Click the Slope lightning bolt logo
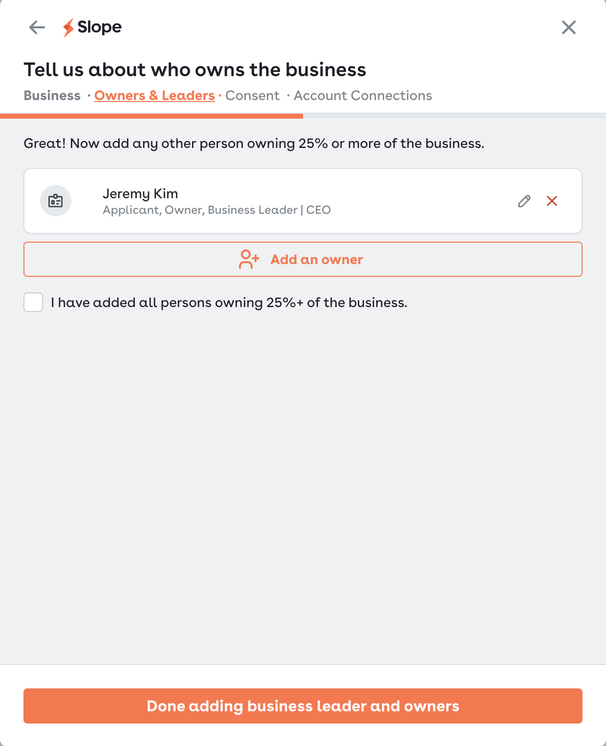 [68, 27]
